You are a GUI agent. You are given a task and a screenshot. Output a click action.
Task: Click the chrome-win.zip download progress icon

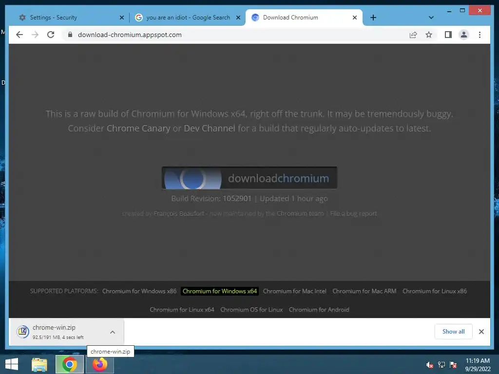click(22, 332)
